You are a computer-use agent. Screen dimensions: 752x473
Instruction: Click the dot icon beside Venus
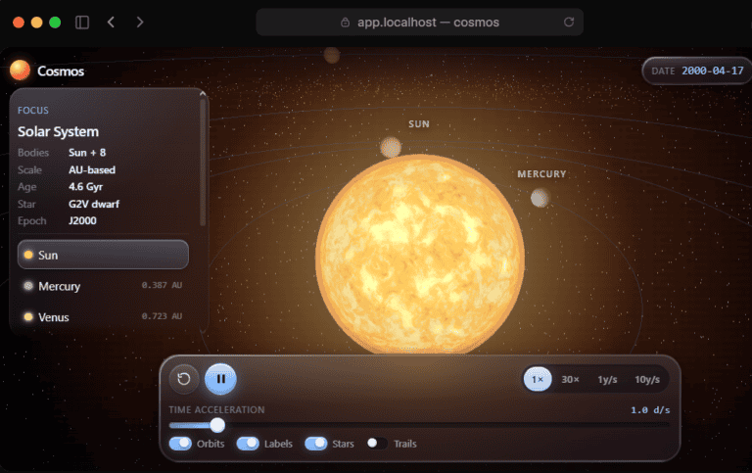[28, 316]
